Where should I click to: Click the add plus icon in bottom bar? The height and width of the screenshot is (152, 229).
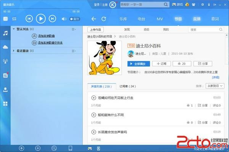click(21, 148)
